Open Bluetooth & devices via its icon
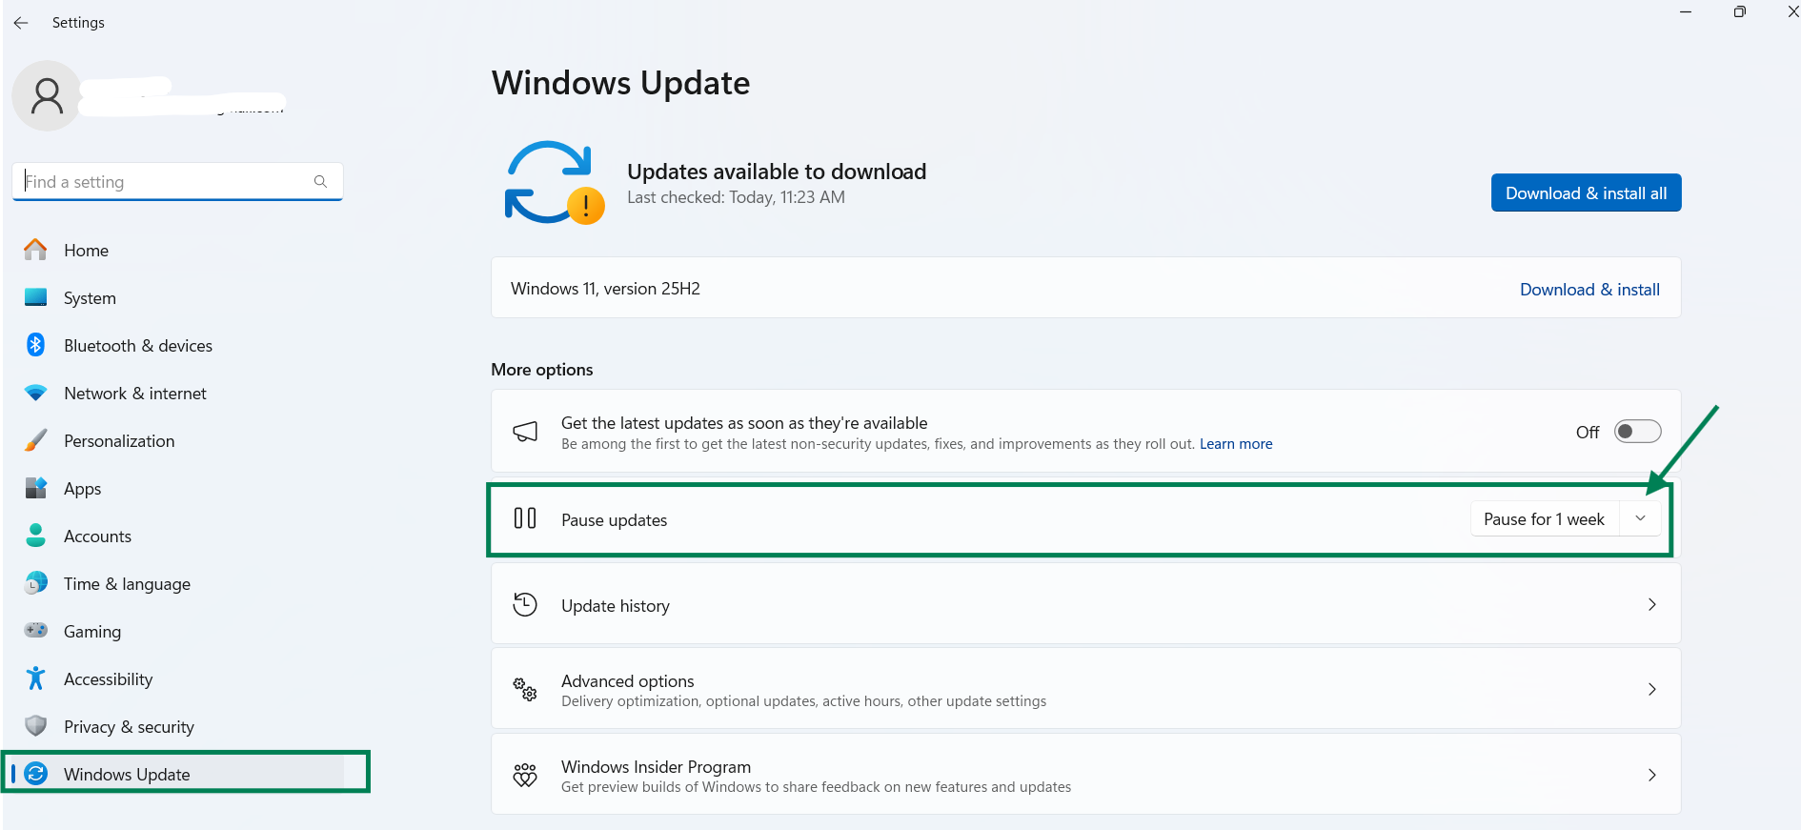Image resolution: width=1801 pixels, height=830 pixels. (36, 345)
